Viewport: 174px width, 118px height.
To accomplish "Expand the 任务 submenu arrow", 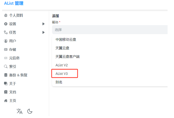I will pos(43,32).
